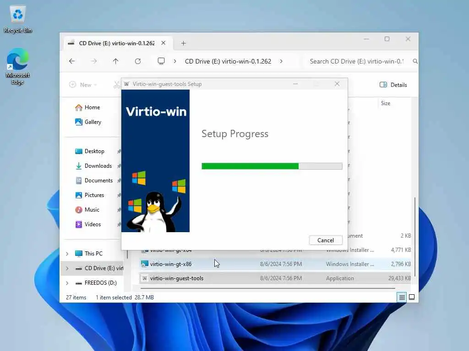Click the chevron before the CD Drive breadcrumb

175,61
